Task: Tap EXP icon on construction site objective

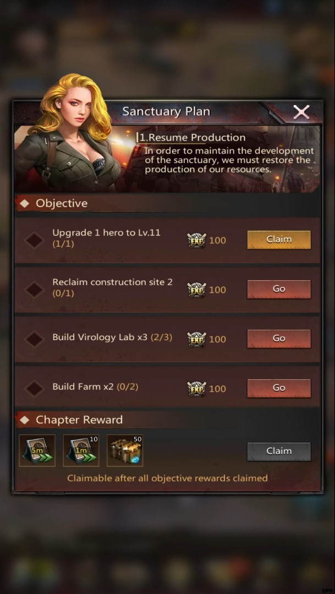Action: 197,290
